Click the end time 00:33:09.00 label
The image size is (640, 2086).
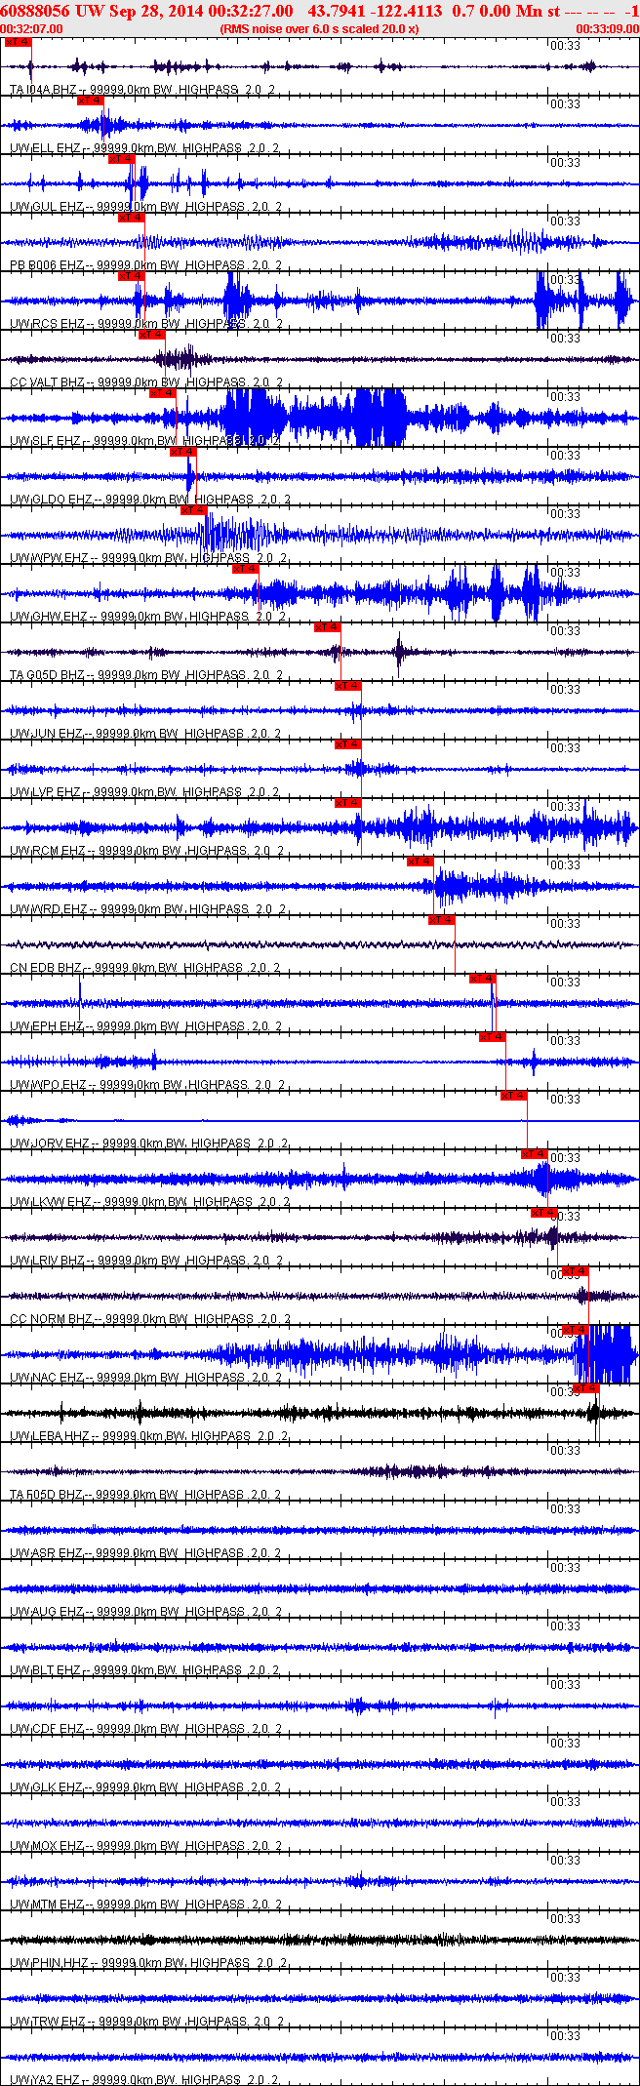[607, 29]
